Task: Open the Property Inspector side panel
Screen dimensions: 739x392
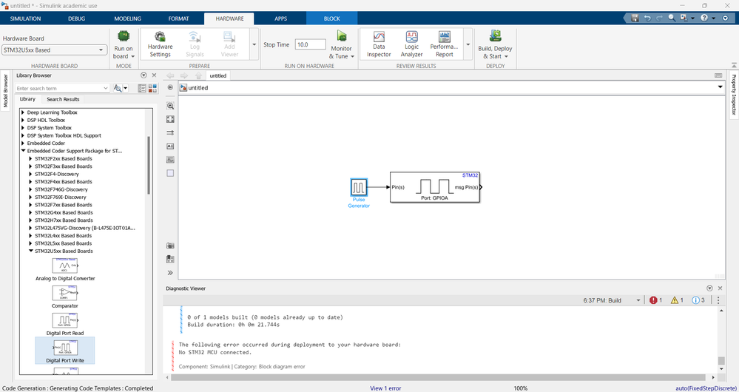Action: click(x=733, y=94)
